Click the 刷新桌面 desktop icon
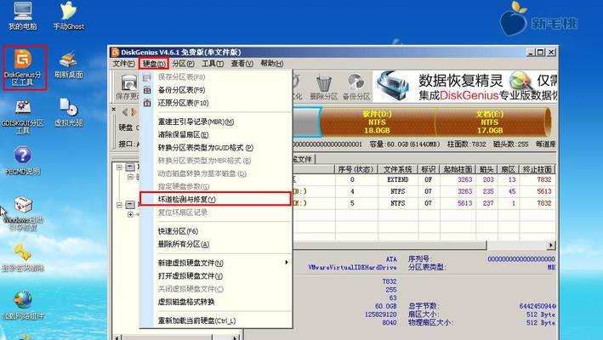The height and width of the screenshot is (340, 603). (x=68, y=65)
